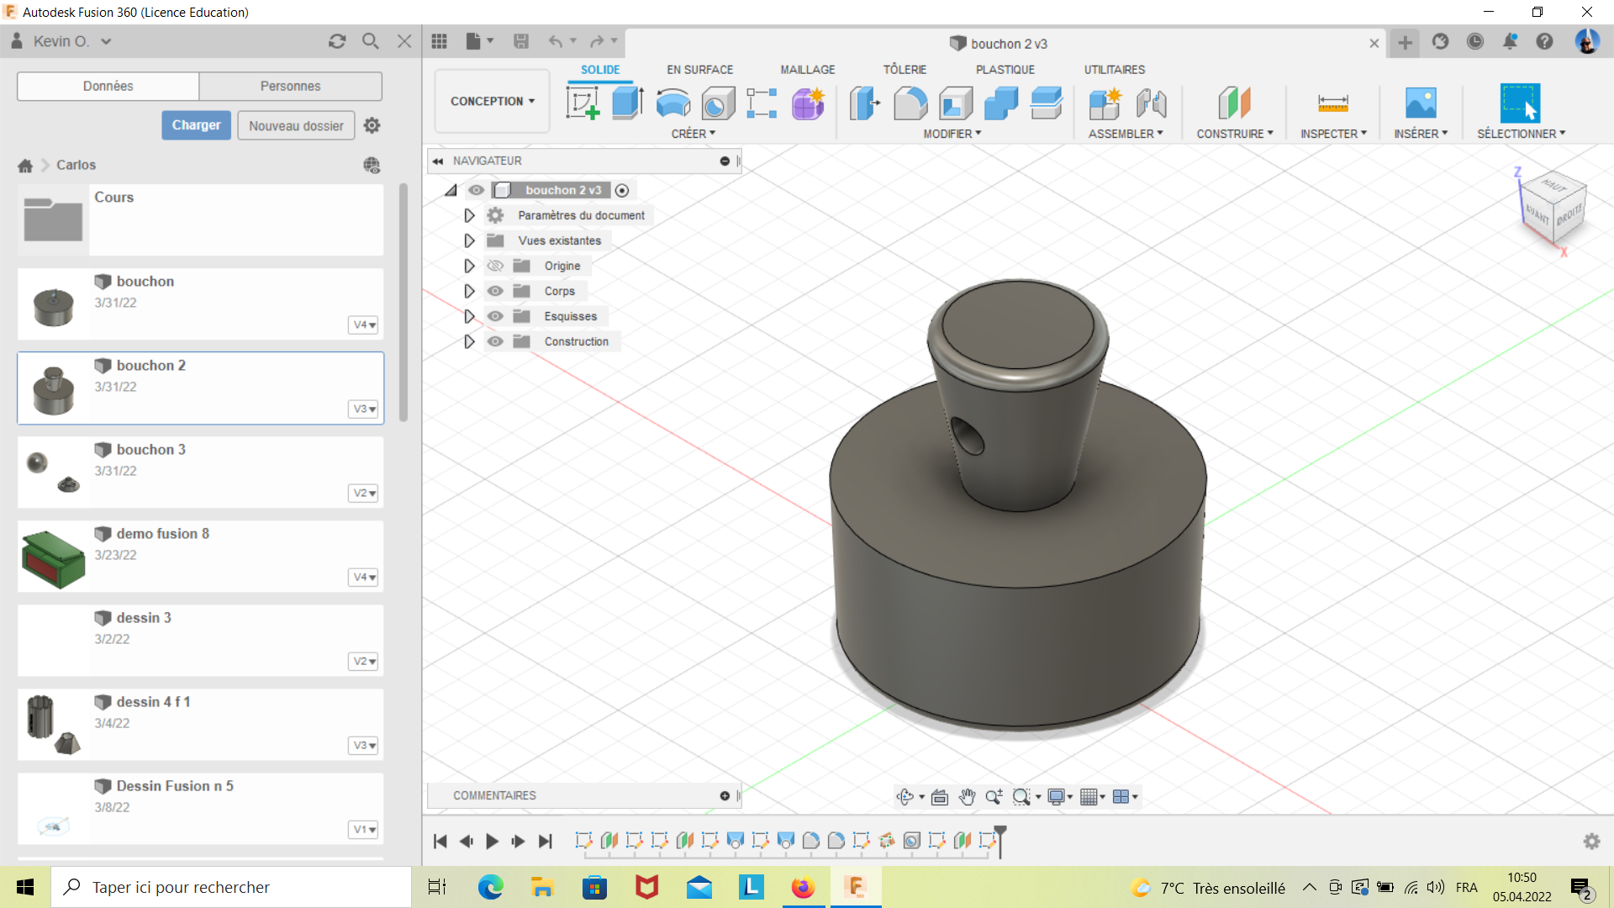Toggle Esquisses folder visibility

495,316
